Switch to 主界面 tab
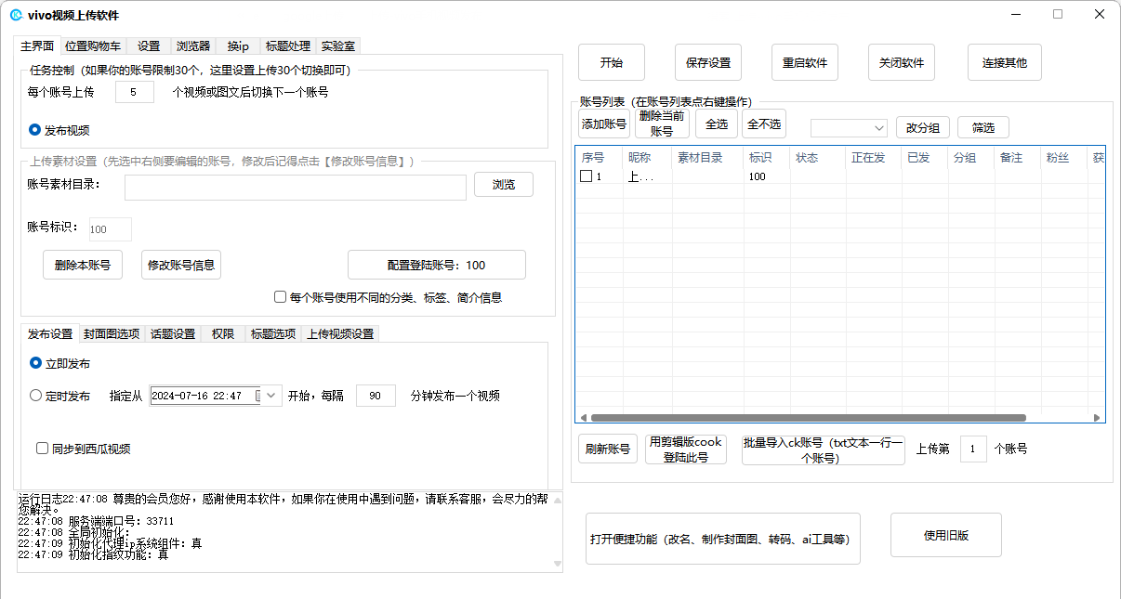Image resolution: width=1121 pixels, height=599 pixels. pyautogui.click(x=37, y=46)
